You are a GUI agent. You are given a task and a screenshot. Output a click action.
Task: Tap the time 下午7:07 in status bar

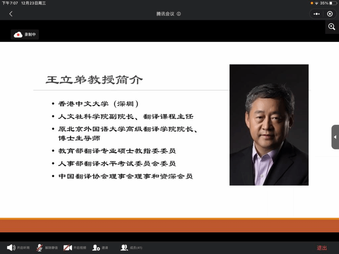coord(10,3)
